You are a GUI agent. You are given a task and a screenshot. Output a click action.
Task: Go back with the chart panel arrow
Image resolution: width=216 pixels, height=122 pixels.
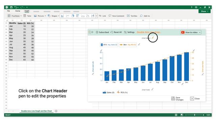(92, 32)
